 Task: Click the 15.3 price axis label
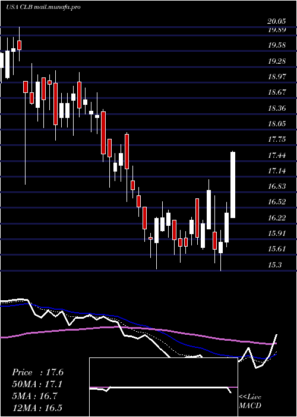[274, 265]
